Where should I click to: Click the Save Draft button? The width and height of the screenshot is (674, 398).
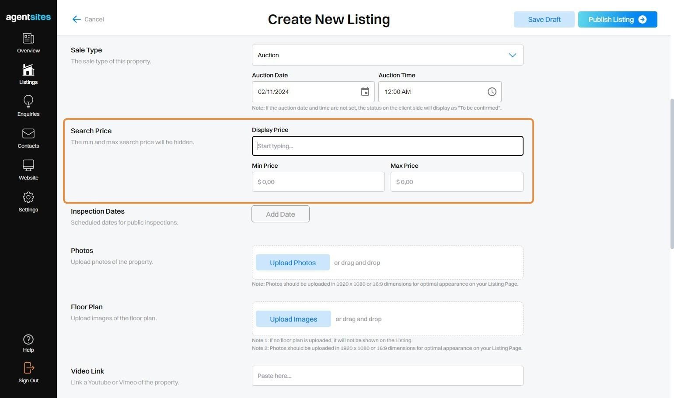tap(544, 20)
